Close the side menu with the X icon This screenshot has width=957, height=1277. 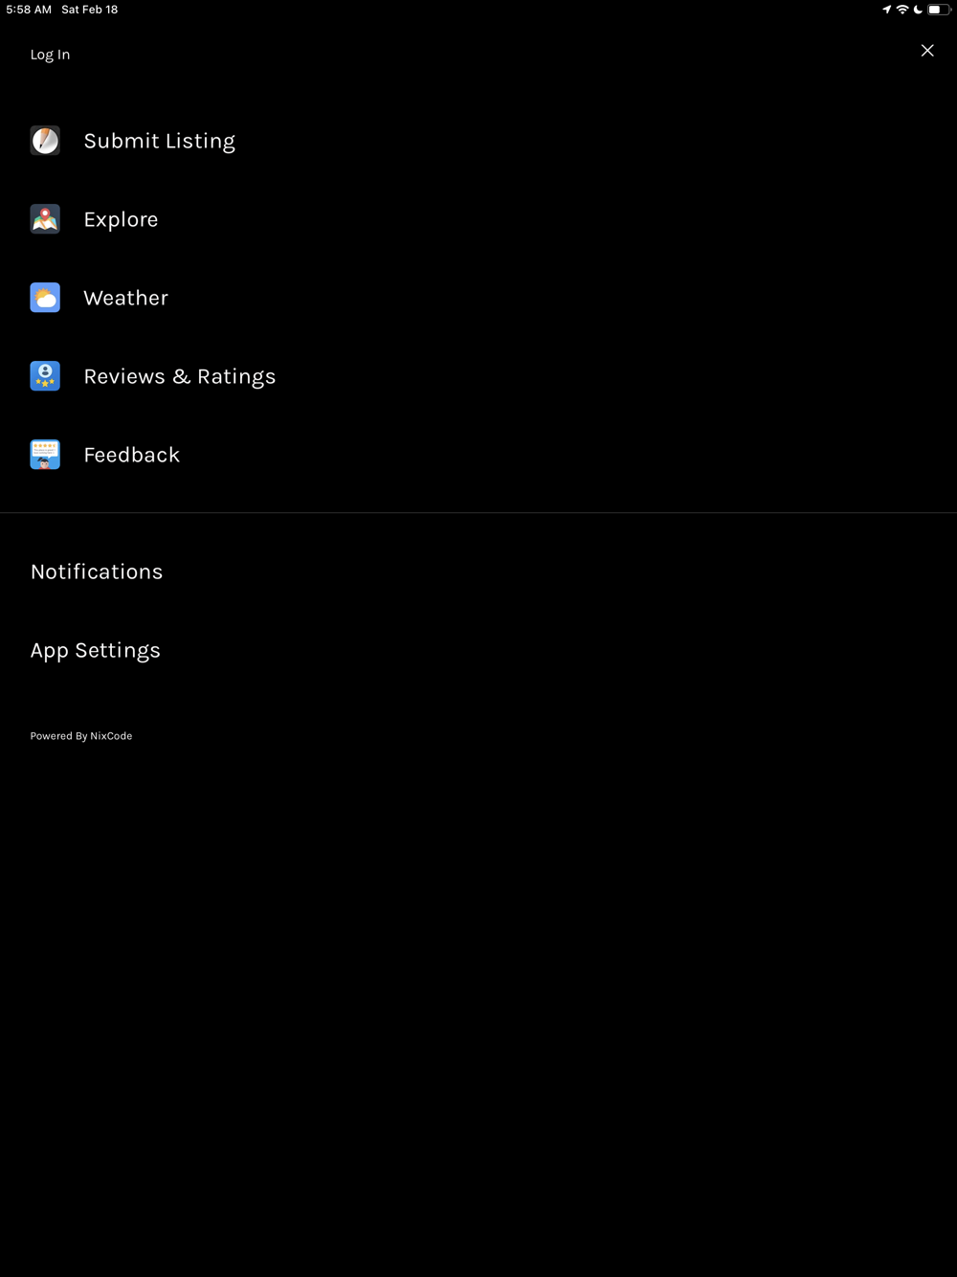(927, 51)
